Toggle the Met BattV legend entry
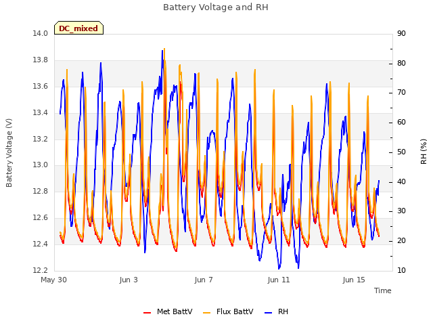Screen dimensions: 433x325 click(x=168, y=311)
